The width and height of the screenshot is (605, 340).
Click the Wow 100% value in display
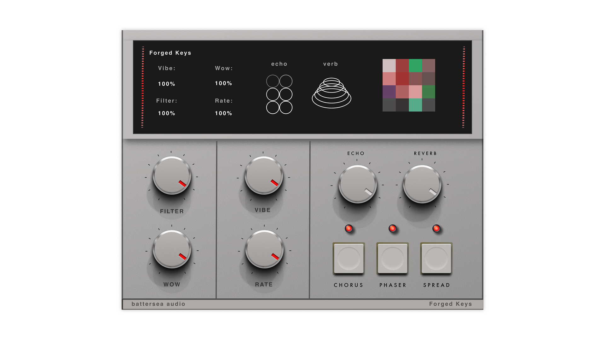coord(223,83)
